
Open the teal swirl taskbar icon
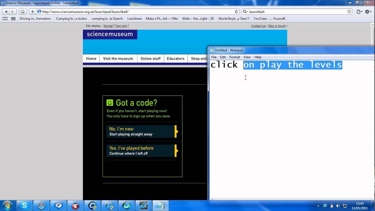(x=127, y=206)
